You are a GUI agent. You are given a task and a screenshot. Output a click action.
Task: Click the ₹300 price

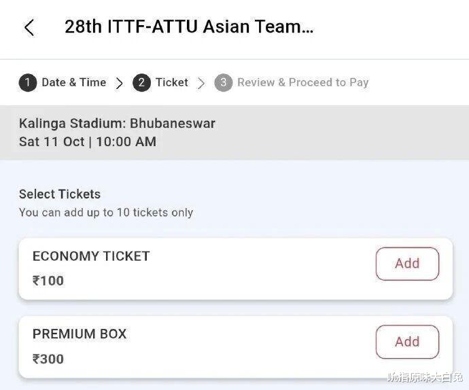[48, 359]
